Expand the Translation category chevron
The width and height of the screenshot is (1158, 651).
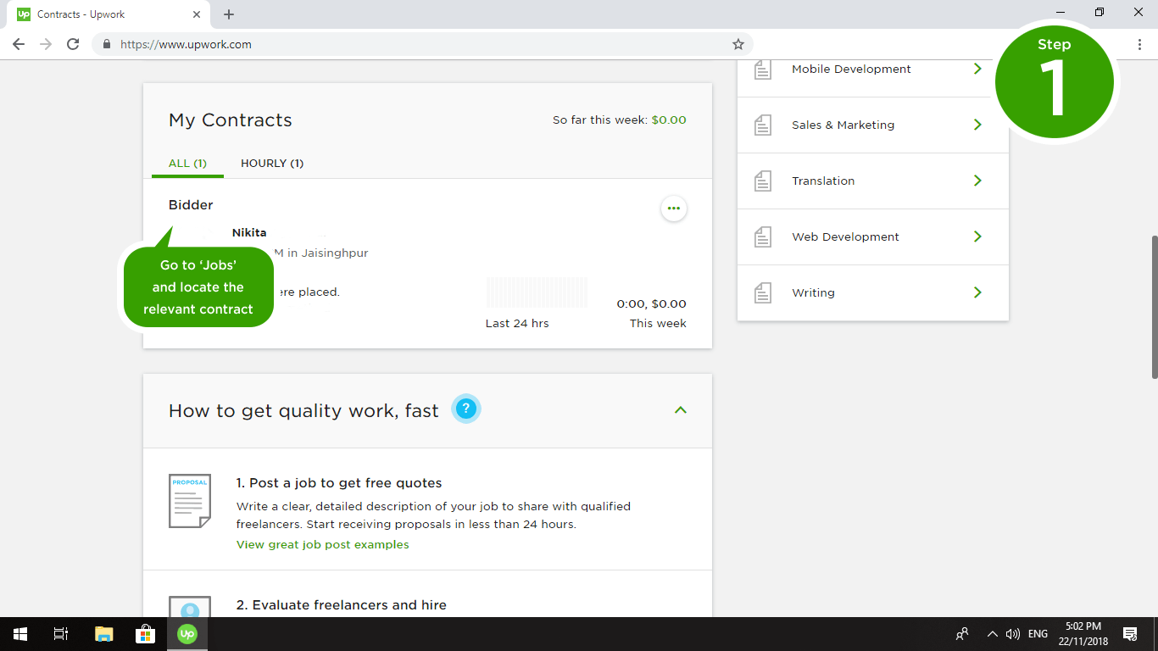tap(977, 181)
